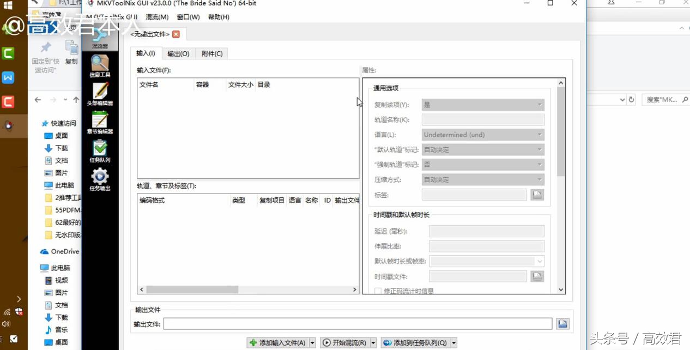Switch to the 附件(C) tab
The width and height of the screenshot is (690, 350).
(x=212, y=53)
